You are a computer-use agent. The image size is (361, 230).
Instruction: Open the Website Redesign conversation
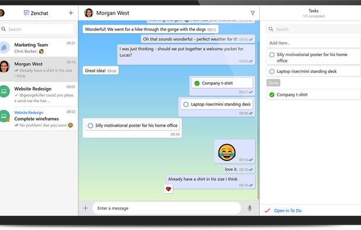39,94
